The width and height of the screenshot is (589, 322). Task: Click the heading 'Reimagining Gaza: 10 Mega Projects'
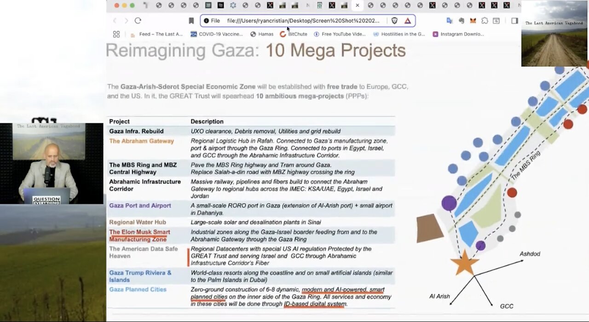pyautogui.click(x=256, y=51)
